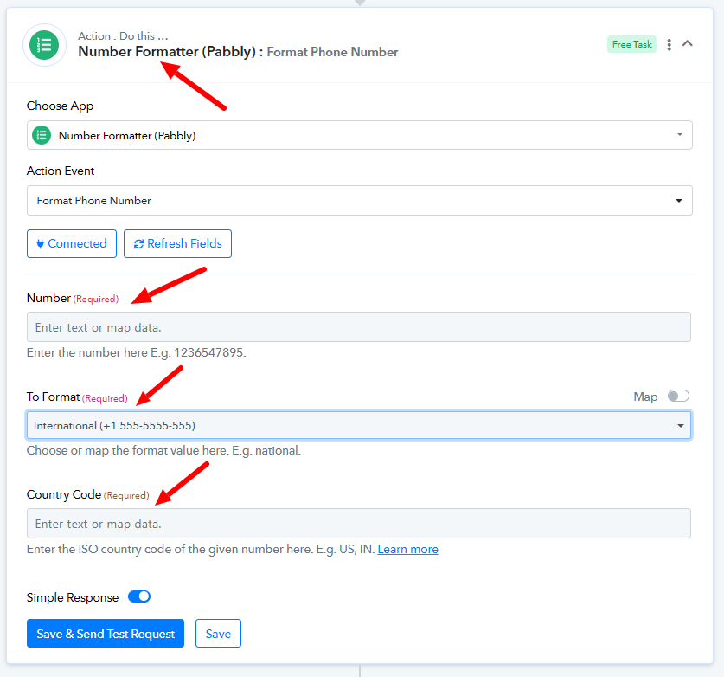Screen dimensions: 724x677
Task: Click the small app icon in Choose App field
Action: pyautogui.click(x=42, y=135)
